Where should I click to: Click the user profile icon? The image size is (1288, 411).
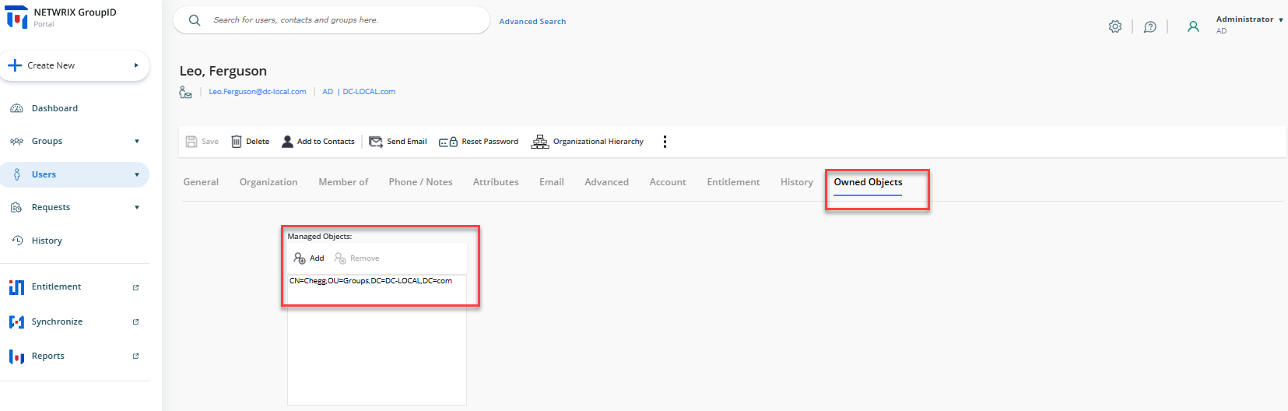[x=1193, y=26]
